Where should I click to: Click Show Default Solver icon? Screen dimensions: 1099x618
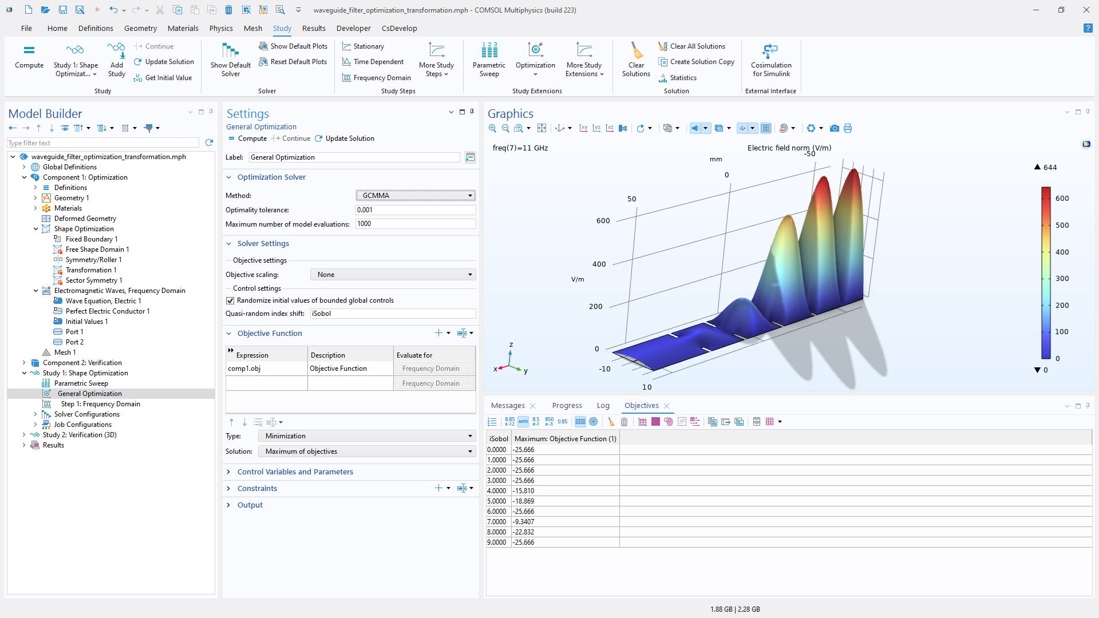pyautogui.click(x=230, y=51)
